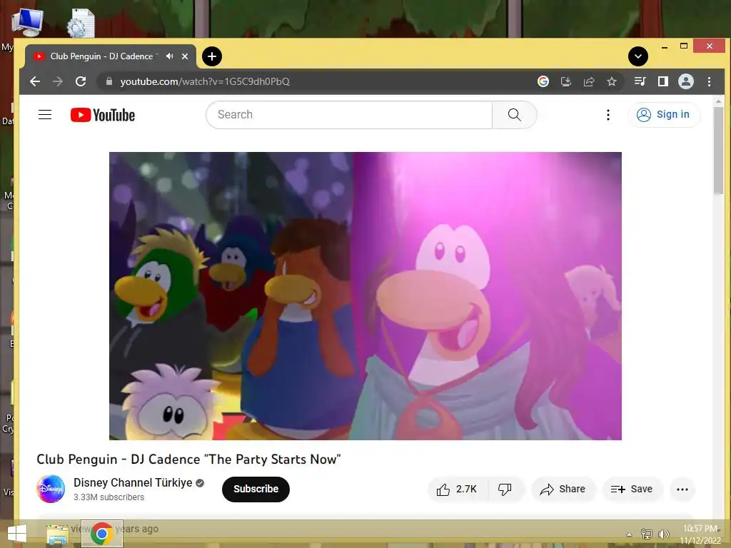Open the Windows Start button
Image resolution: width=731 pixels, height=548 pixels.
coord(17,534)
